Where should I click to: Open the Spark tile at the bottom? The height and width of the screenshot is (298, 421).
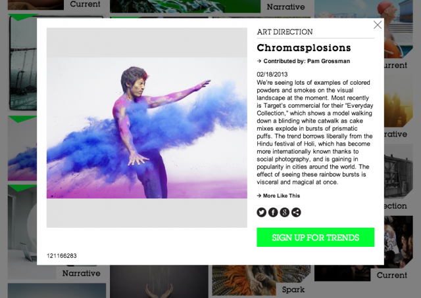click(x=293, y=289)
